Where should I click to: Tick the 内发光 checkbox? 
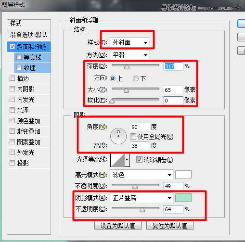[x=12, y=100]
